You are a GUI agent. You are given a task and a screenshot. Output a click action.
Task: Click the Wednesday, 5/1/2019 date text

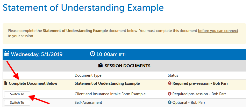(x=37, y=54)
